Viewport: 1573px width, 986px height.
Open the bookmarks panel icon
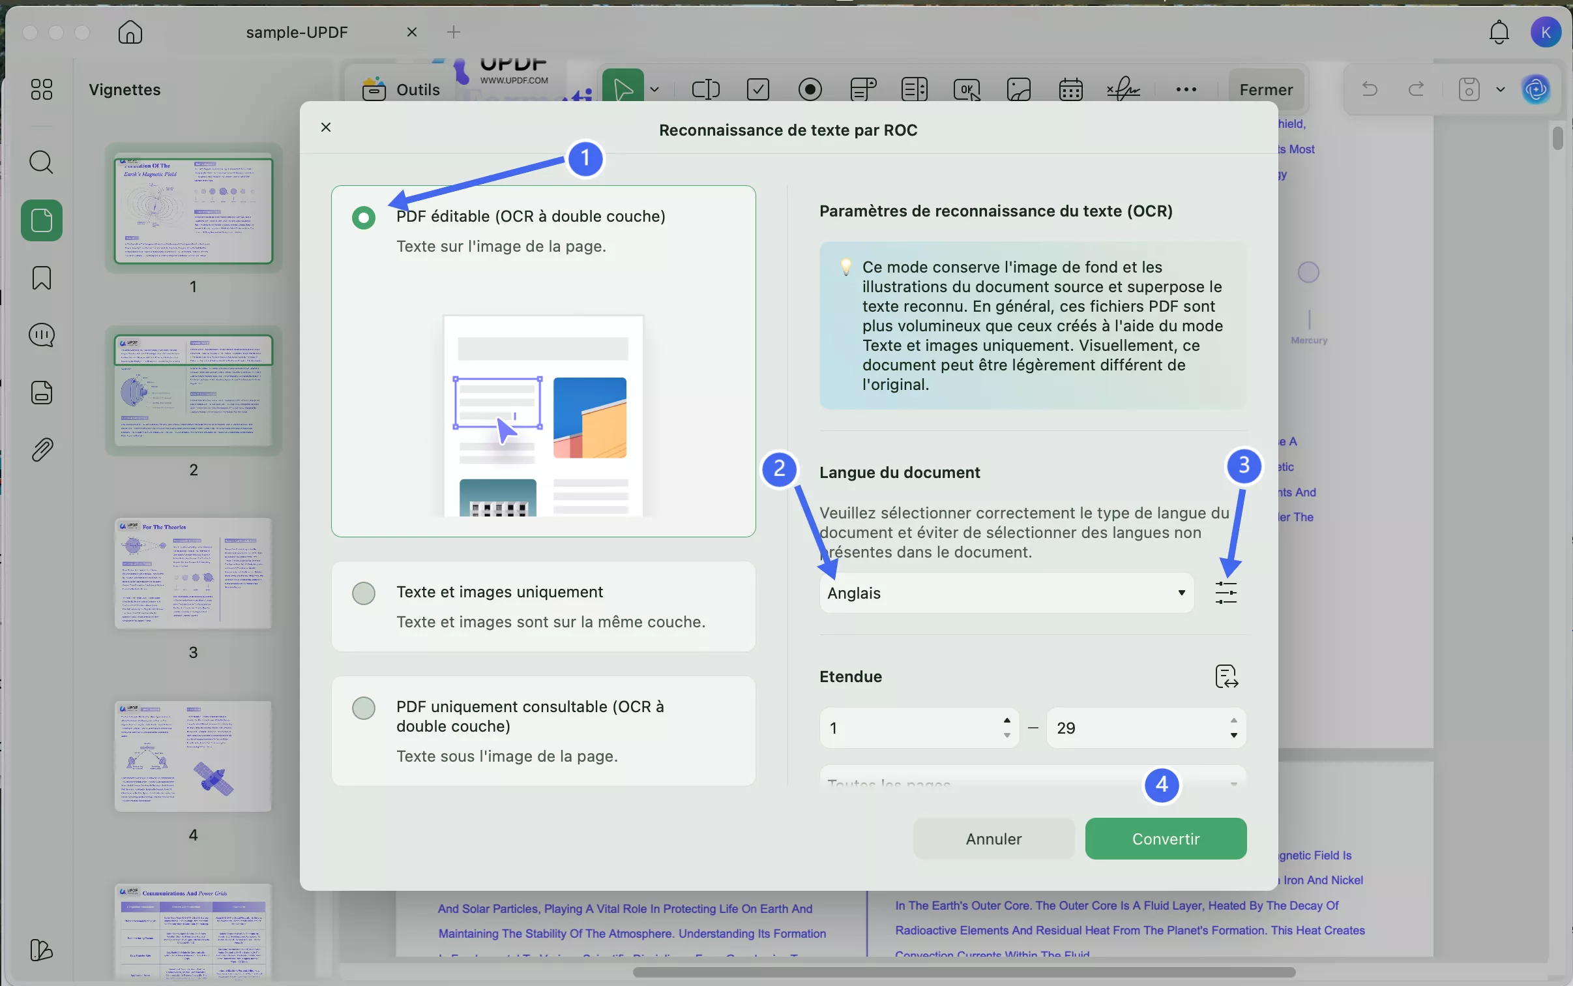(x=42, y=278)
